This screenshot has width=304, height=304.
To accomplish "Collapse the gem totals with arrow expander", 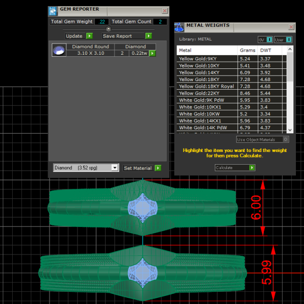I will tap(108, 29).
